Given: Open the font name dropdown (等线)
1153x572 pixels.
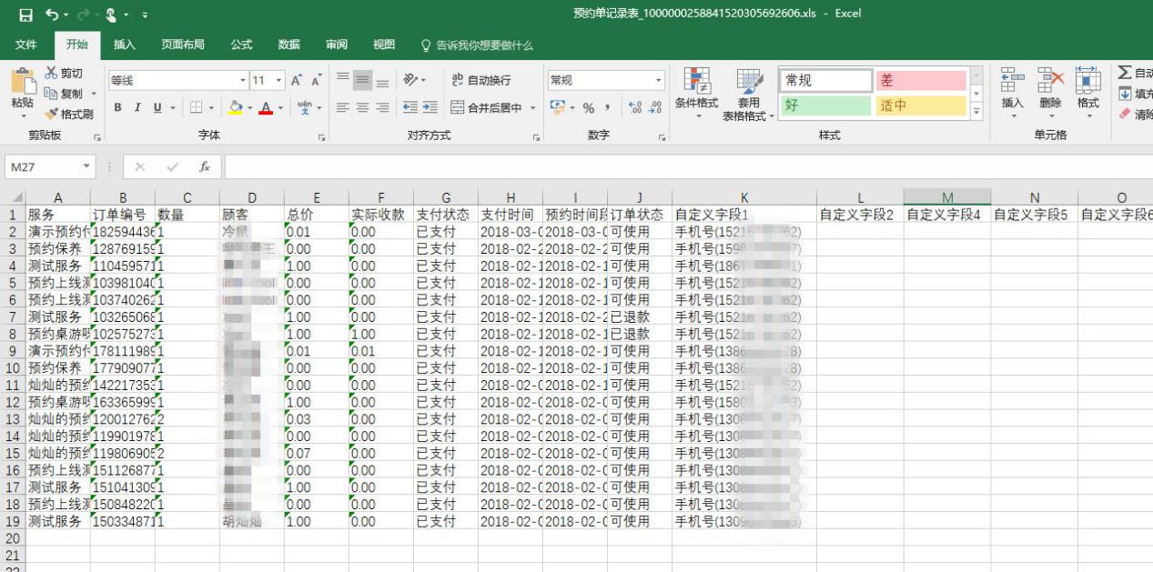Looking at the screenshot, I should click(243, 80).
